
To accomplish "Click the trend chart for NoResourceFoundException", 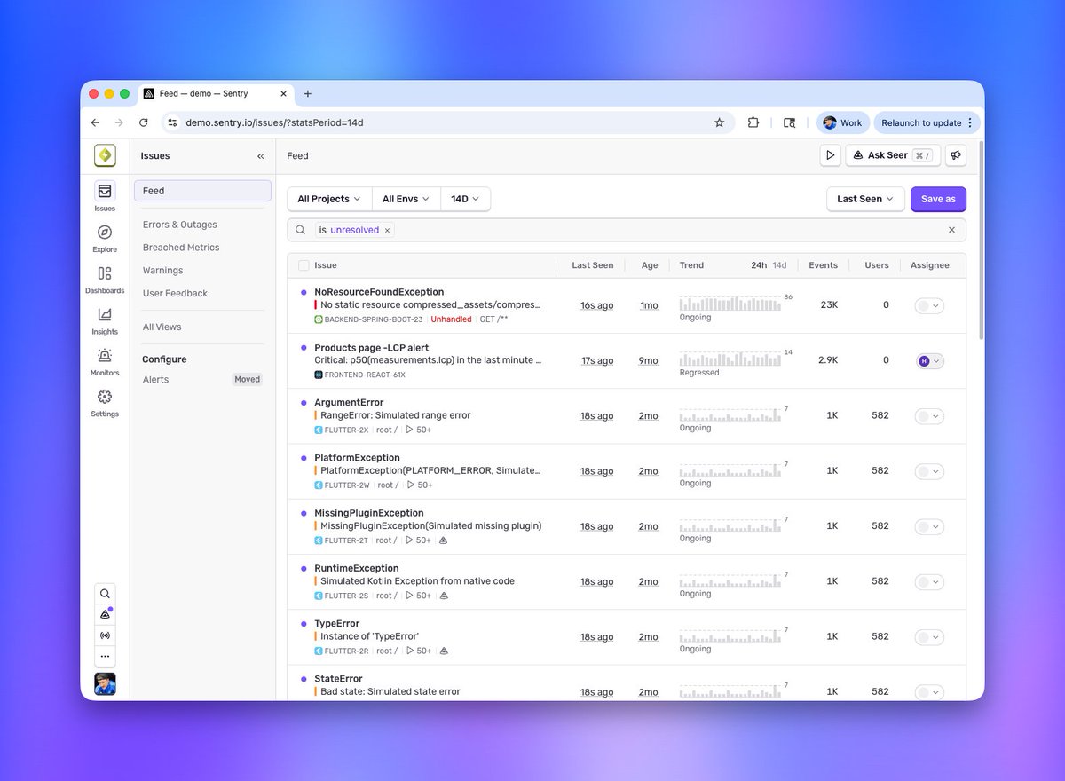I will pos(730,303).
